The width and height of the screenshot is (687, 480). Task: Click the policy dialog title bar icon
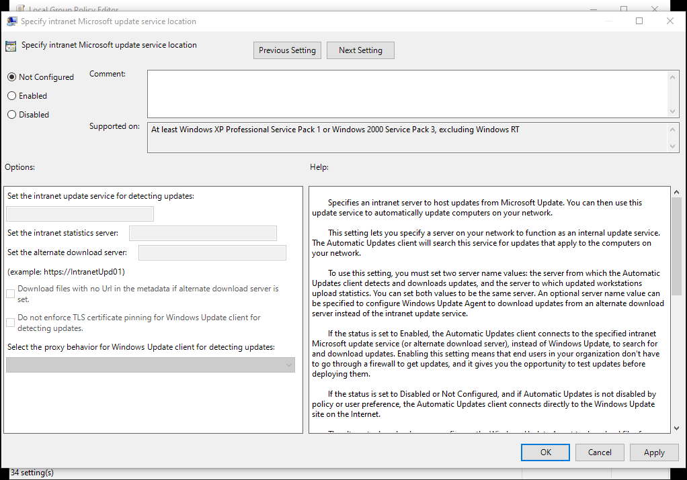[x=11, y=21]
